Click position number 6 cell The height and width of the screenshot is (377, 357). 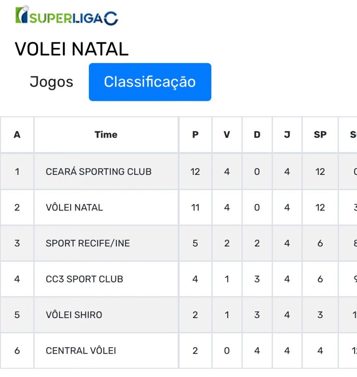(17, 351)
